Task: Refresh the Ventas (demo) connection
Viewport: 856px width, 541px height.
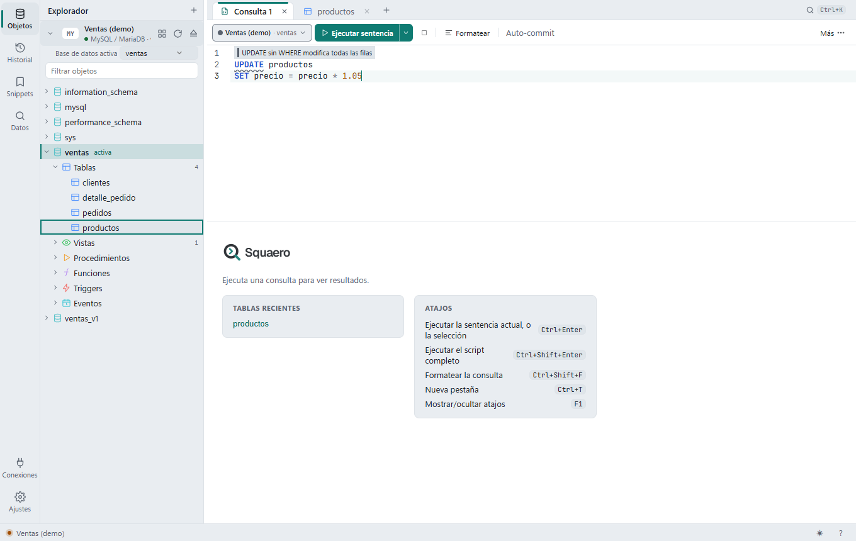Action: tap(178, 33)
